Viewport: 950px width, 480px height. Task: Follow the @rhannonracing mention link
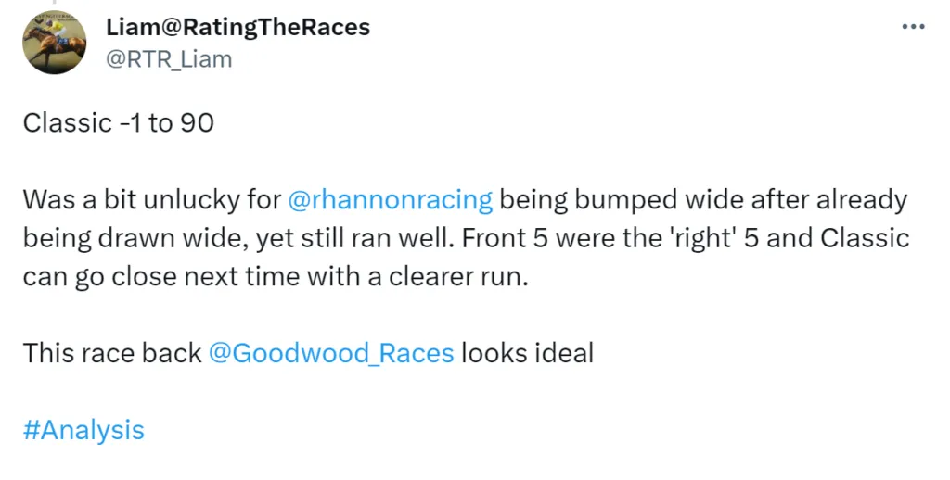[x=391, y=200]
